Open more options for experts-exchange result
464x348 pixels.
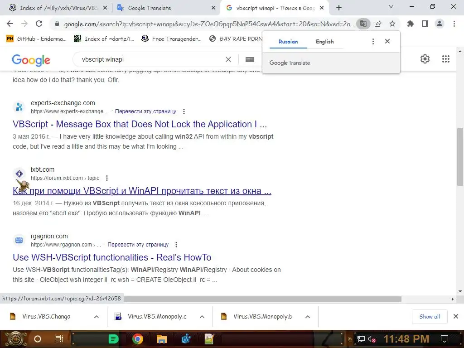[x=184, y=111]
